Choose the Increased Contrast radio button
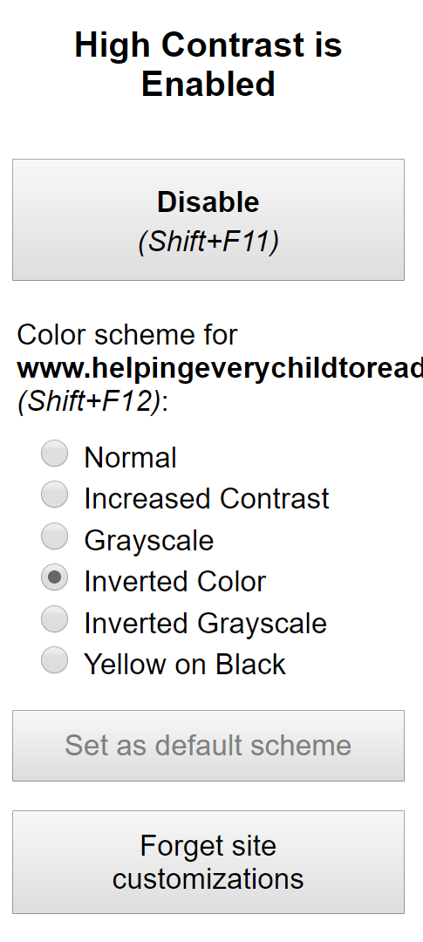 [x=54, y=495]
